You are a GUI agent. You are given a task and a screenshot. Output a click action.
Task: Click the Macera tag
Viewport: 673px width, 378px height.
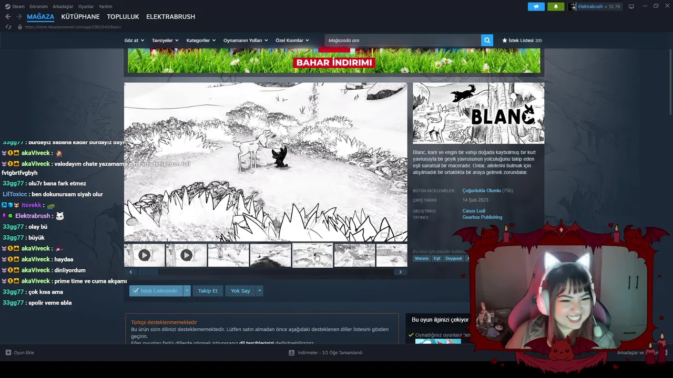422,258
